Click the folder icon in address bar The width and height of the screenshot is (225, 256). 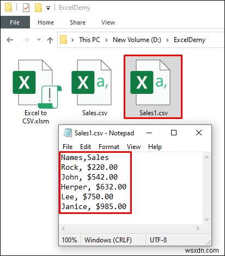tap(64, 39)
